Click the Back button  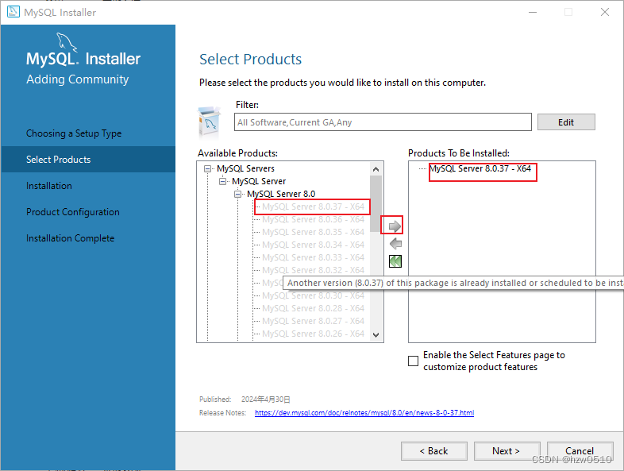point(433,451)
